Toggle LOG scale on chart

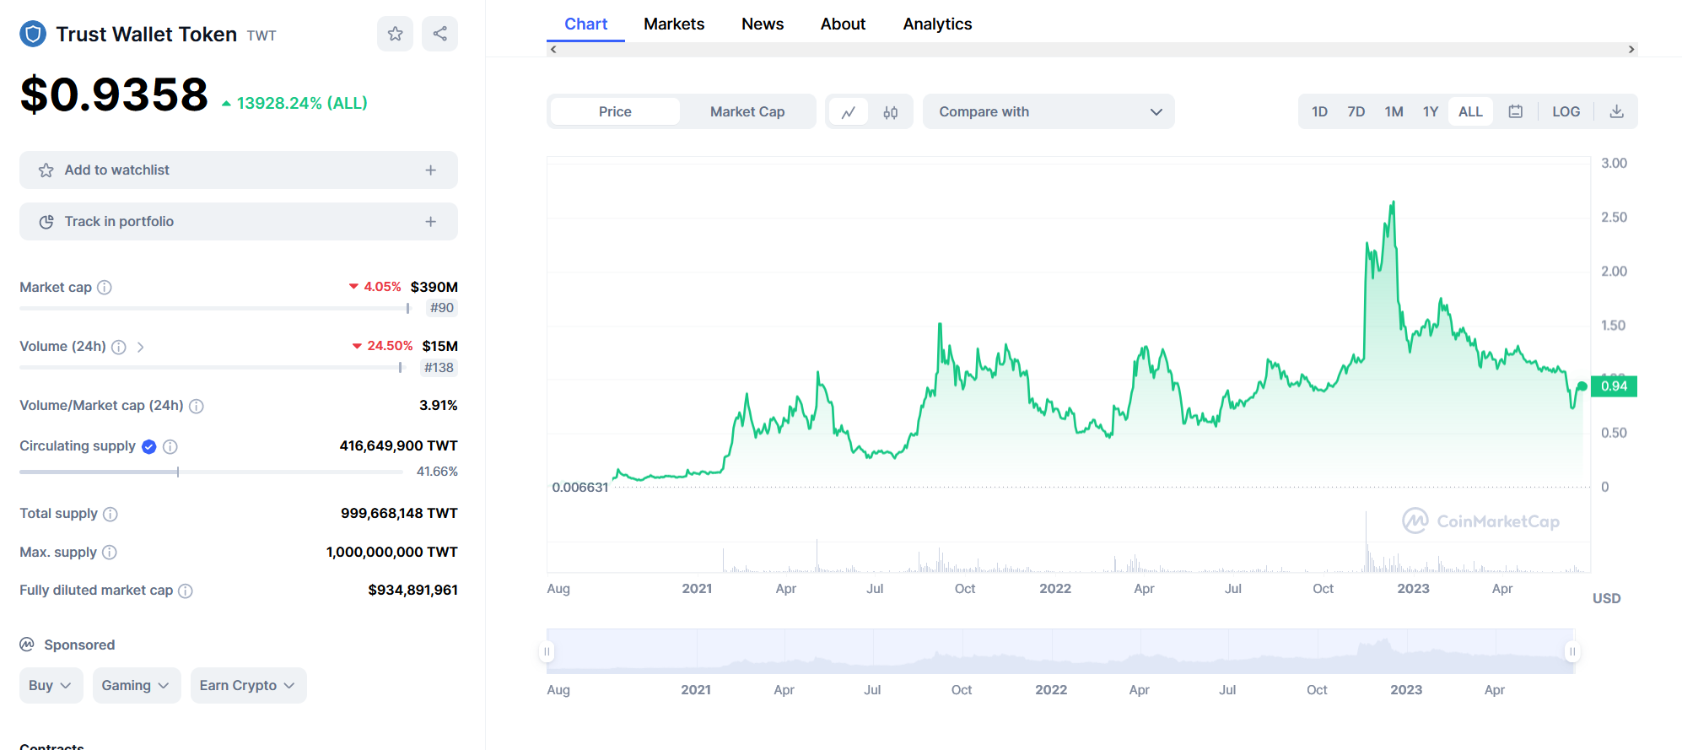point(1566,111)
